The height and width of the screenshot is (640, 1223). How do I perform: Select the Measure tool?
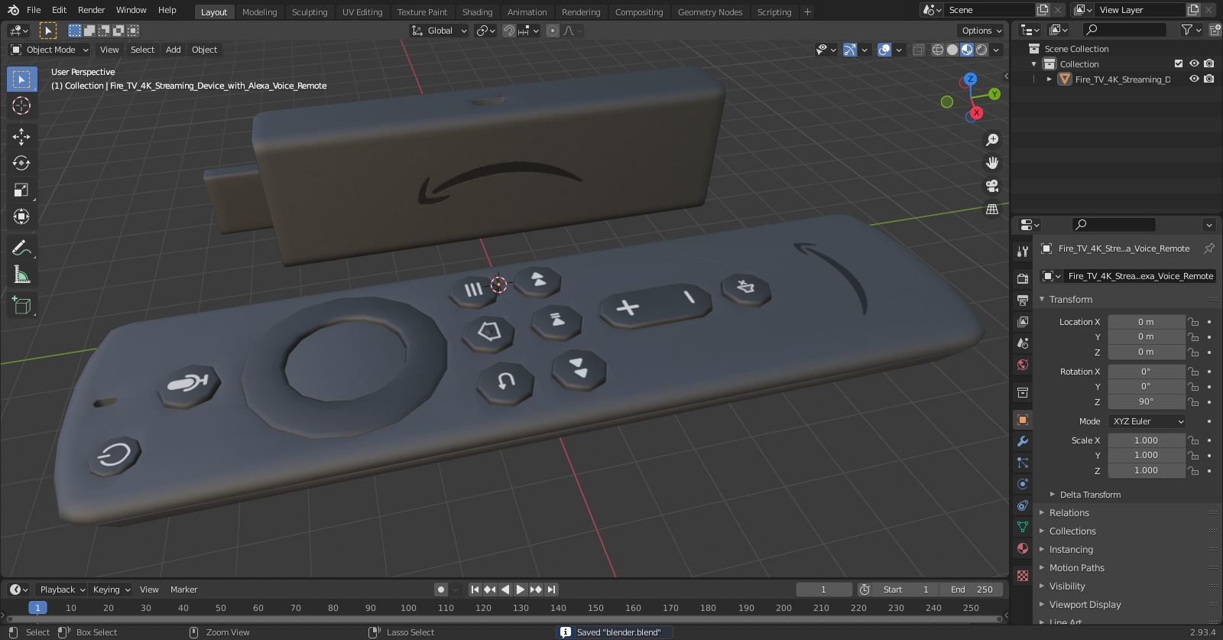[21, 275]
